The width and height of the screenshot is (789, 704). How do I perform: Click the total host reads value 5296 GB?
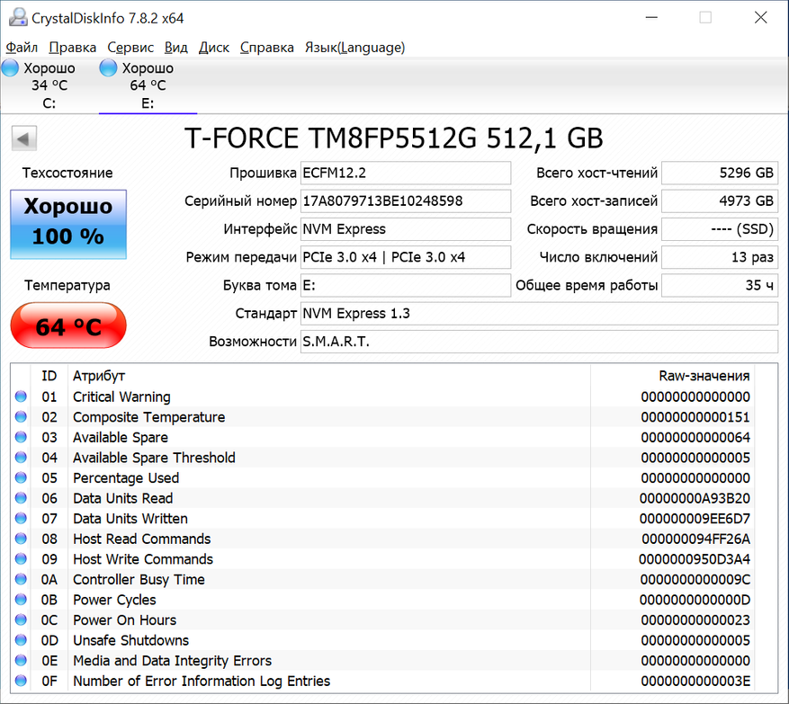coord(720,173)
